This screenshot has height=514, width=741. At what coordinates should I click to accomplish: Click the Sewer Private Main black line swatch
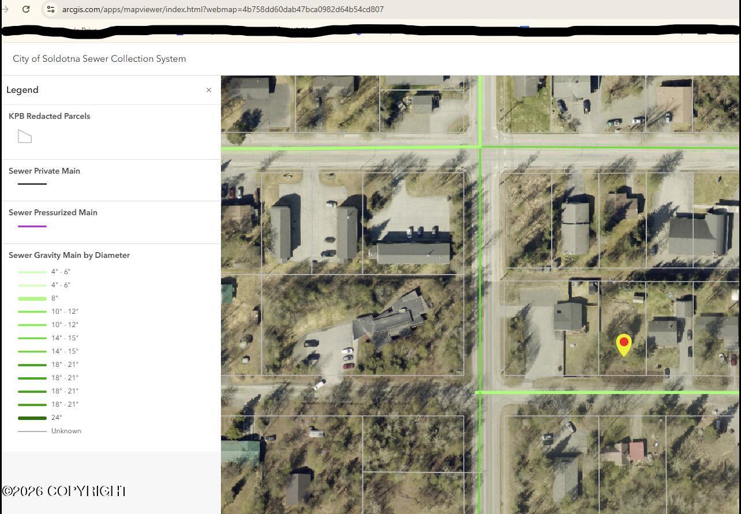[32, 184]
